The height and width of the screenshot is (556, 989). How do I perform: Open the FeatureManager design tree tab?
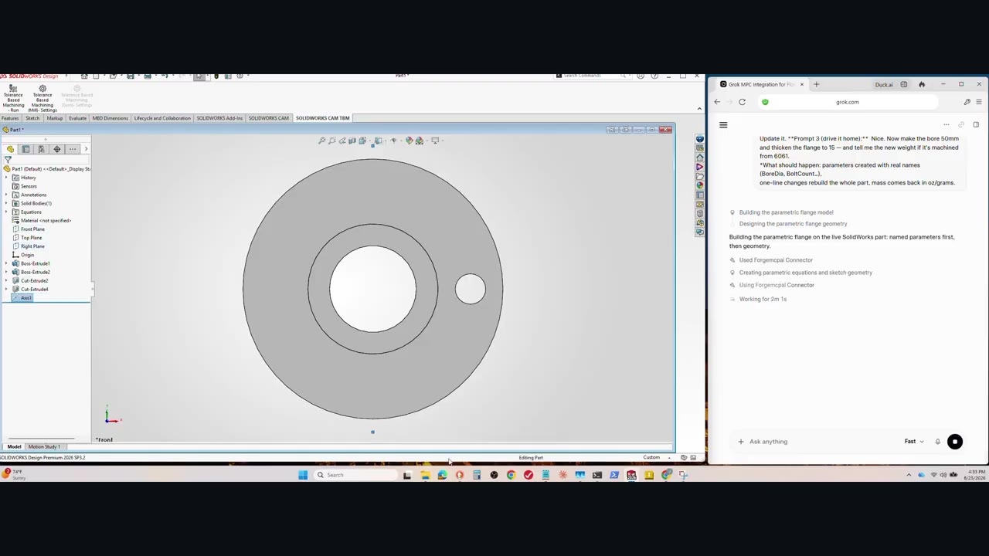[x=10, y=149]
